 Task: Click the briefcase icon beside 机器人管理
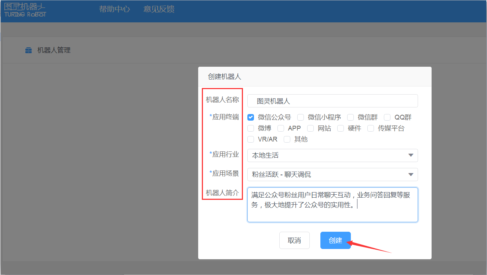[28, 51]
